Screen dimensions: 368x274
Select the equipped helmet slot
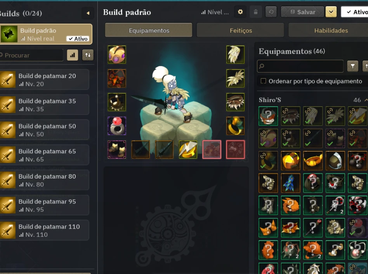pyautogui.click(x=117, y=55)
